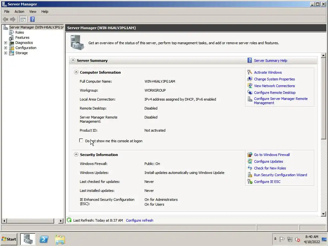The height and width of the screenshot is (246, 328).
Task: Click the Configure IE ESC icon
Action: coord(250,182)
